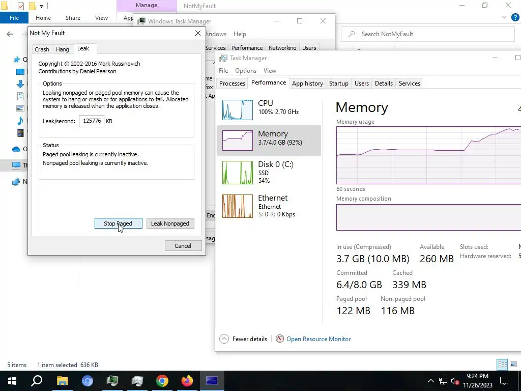Select Music note icon in sidebar
This screenshot has width=521, height=391.
coord(20,121)
